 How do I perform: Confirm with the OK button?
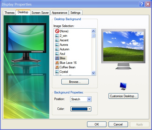(x=97, y=124)
